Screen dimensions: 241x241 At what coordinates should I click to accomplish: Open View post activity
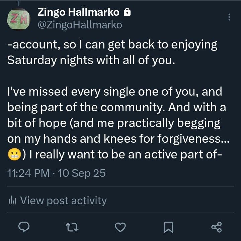click(63, 201)
